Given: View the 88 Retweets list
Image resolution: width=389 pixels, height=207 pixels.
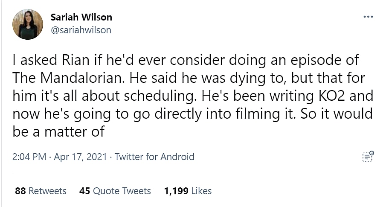Looking at the screenshot, I should [x=41, y=191].
